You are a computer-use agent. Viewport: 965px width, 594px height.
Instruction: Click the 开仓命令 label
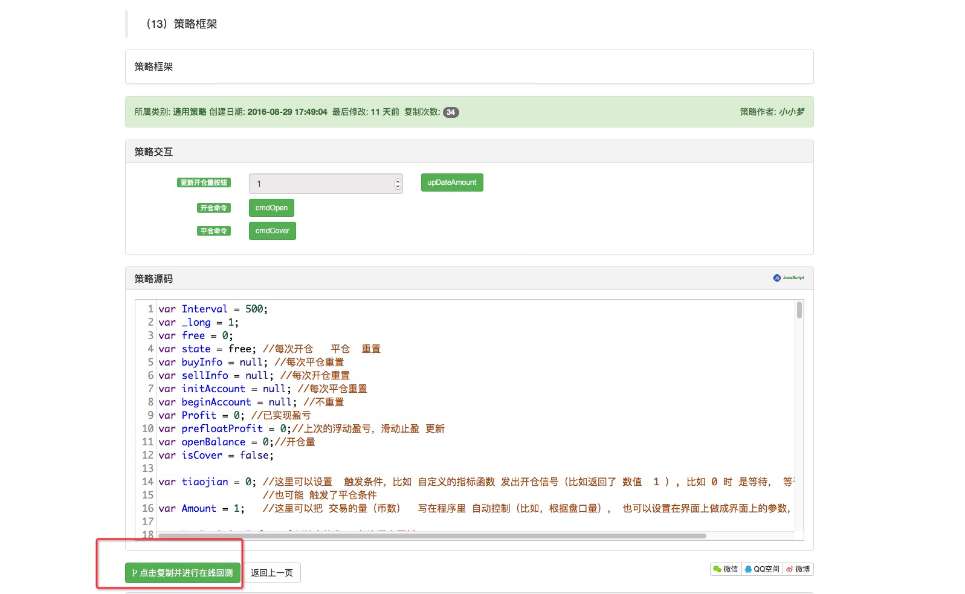pyautogui.click(x=214, y=208)
